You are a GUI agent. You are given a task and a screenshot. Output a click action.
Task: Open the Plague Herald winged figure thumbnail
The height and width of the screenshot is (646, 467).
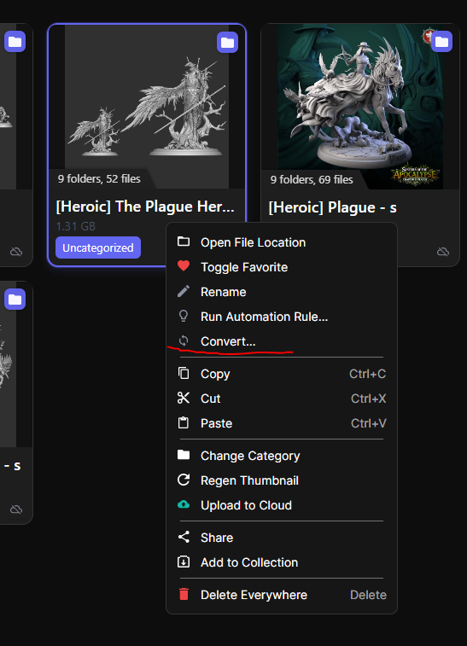(x=147, y=107)
